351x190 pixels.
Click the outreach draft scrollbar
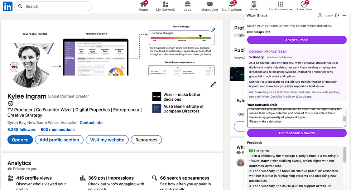pyautogui.click(x=345, y=119)
